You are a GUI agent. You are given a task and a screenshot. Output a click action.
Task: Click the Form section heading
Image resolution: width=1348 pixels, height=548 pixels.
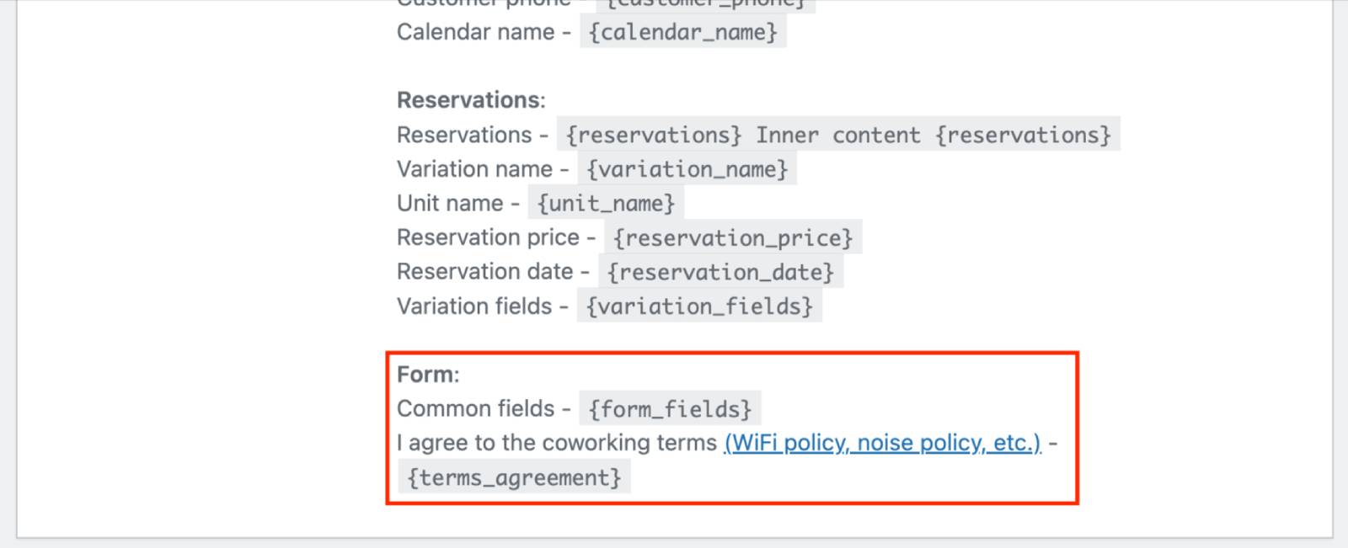(428, 375)
